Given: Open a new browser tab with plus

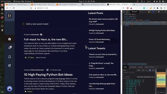Looking at the screenshot, I should tap(134, 4).
